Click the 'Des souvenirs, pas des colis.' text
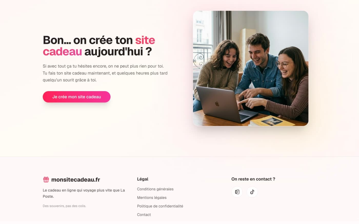 point(64,206)
